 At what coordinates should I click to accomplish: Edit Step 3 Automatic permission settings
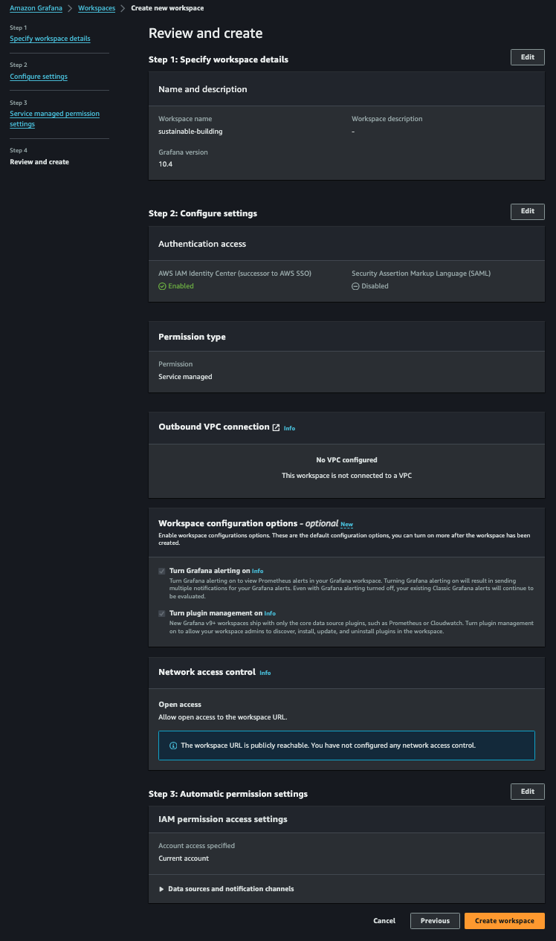[528, 792]
